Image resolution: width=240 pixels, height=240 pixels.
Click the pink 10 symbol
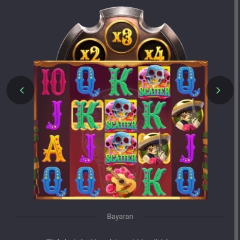pos(54,82)
